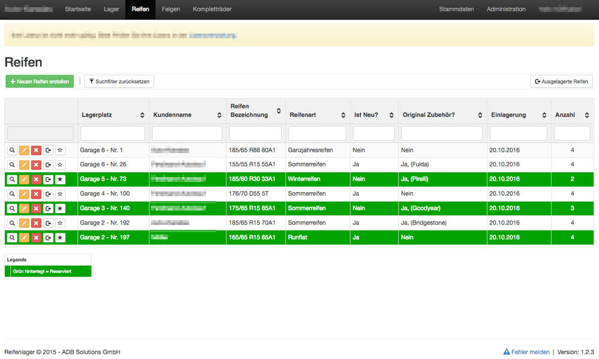599x359 pixels.
Task: Open the Felgen navigation tab
Action: [171, 9]
